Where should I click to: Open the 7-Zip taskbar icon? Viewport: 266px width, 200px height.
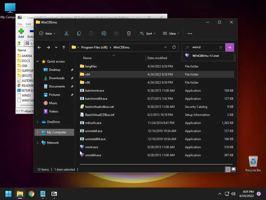tap(54, 194)
